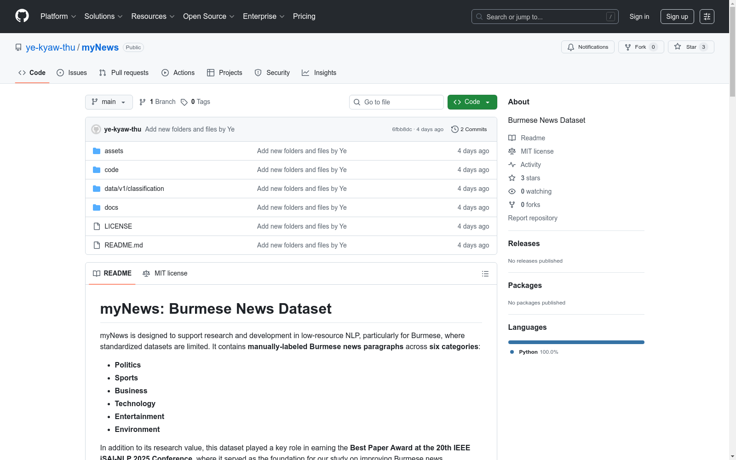This screenshot has height=460, width=736.
Task: Click the LICENSE file icon
Action: (97, 226)
